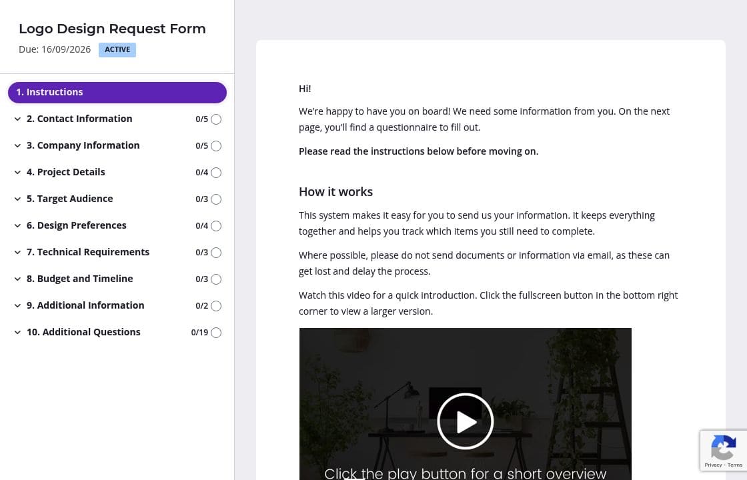Click the Additional Questions completion circle
The width and height of the screenshot is (747, 480).
(x=216, y=333)
